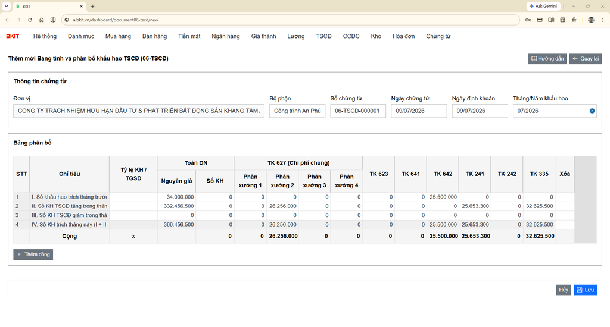Edit Số chứng từ field
610x327 pixels.
[x=358, y=111]
